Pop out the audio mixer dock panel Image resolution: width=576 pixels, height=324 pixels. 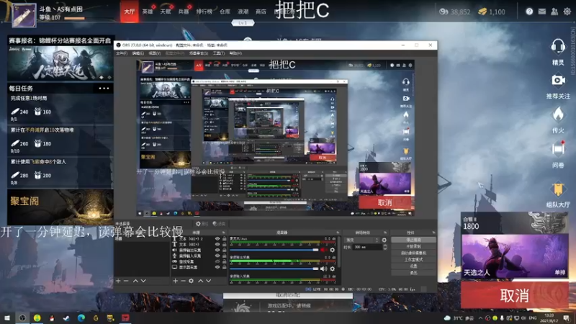click(x=338, y=233)
